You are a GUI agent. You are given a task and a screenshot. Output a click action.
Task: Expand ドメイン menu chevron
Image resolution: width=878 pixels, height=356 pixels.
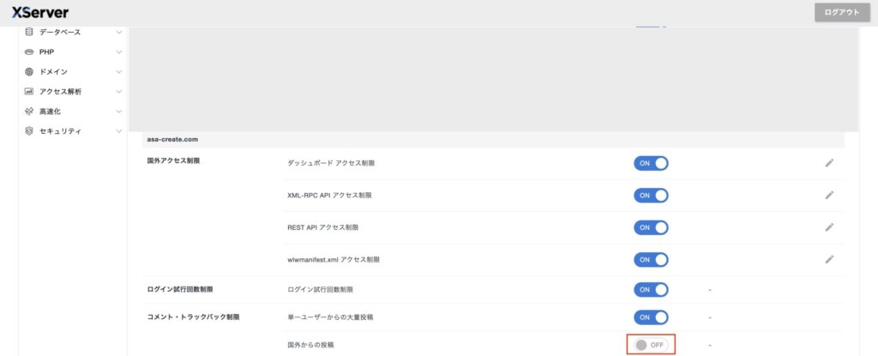coord(118,72)
